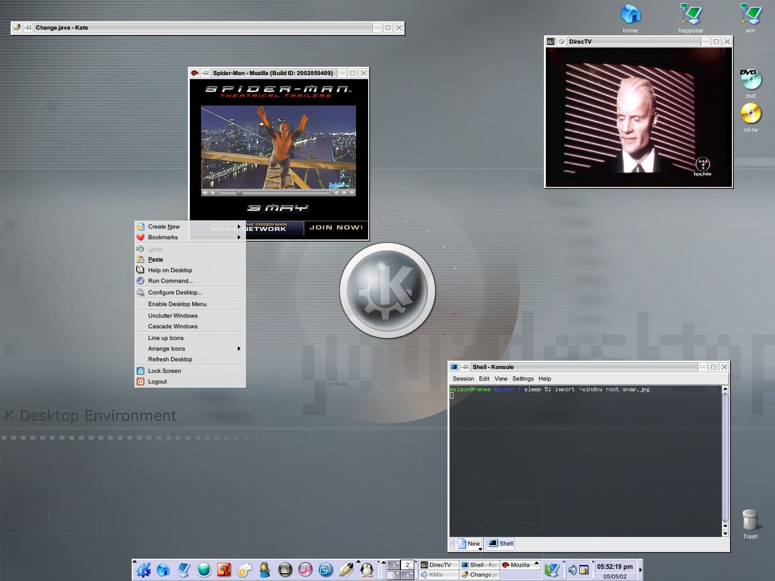Open the Help menu in Konsole
The image size is (775, 581).
click(x=544, y=379)
